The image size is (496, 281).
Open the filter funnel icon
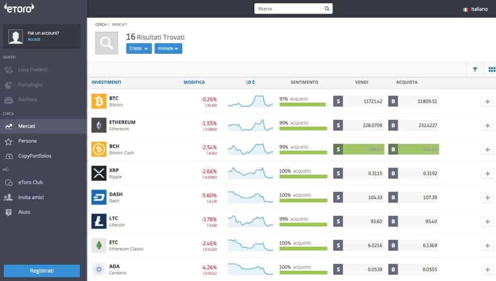point(475,70)
